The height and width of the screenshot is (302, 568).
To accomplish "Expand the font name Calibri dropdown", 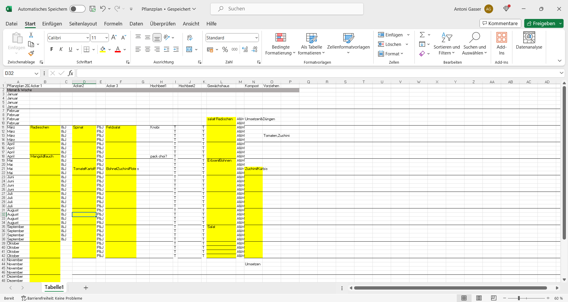I will click(88, 38).
